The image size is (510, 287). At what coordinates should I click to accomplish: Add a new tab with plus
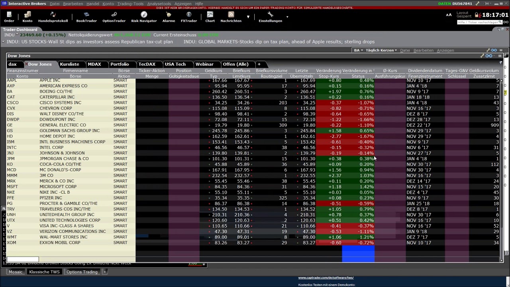click(259, 64)
